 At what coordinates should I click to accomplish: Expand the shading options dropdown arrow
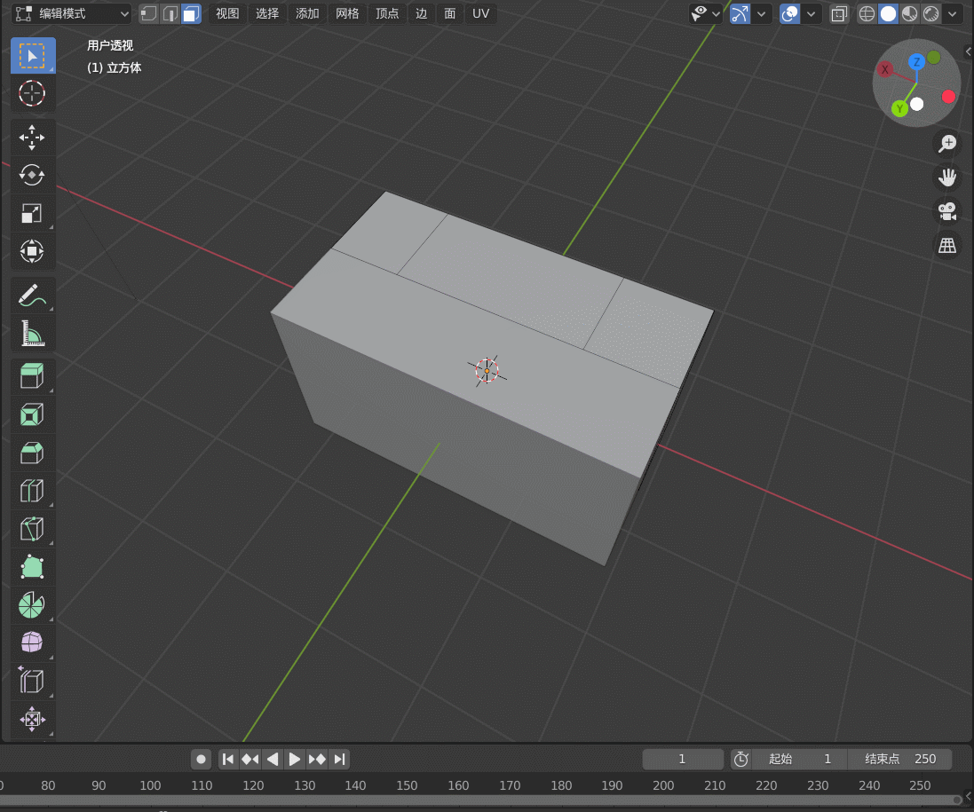[953, 13]
